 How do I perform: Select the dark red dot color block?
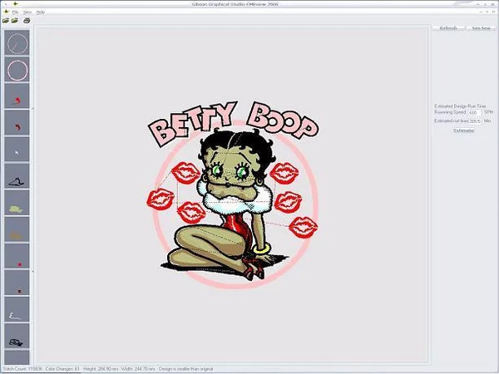pos(17,283)
